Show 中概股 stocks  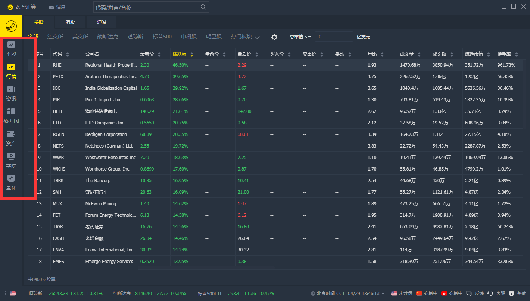[189, 37]
